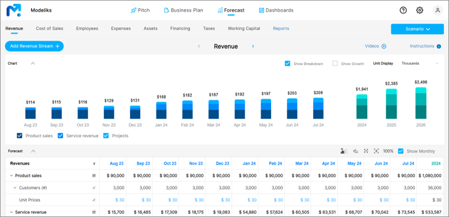449x217 pixels.
Task: Open the Dashboards menu item
Action: 276,10
